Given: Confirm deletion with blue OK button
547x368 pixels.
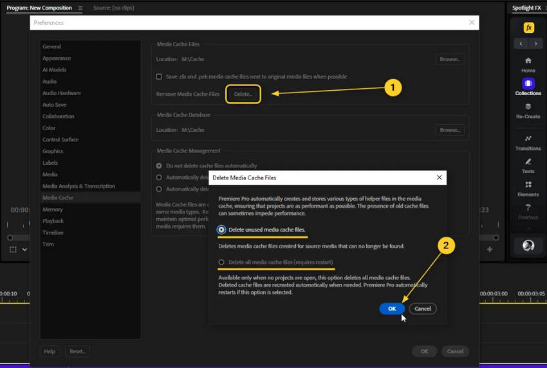Looking at the screenshot, I should pyautogui.click(x=392, y=309).
